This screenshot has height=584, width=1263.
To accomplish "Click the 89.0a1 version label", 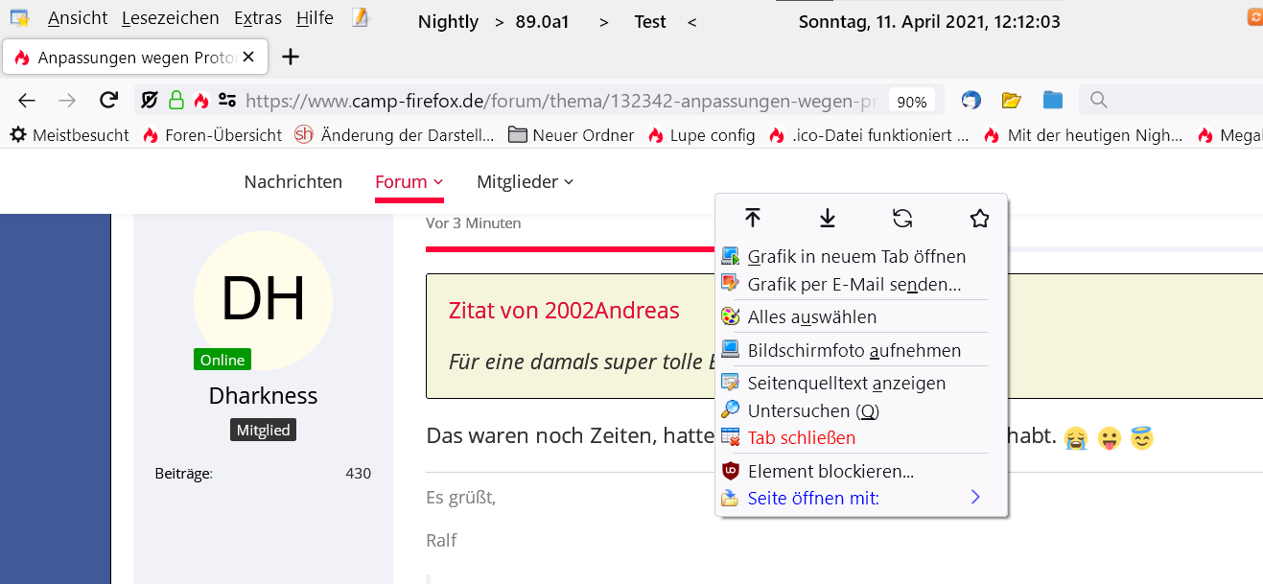I will point(542,21).
